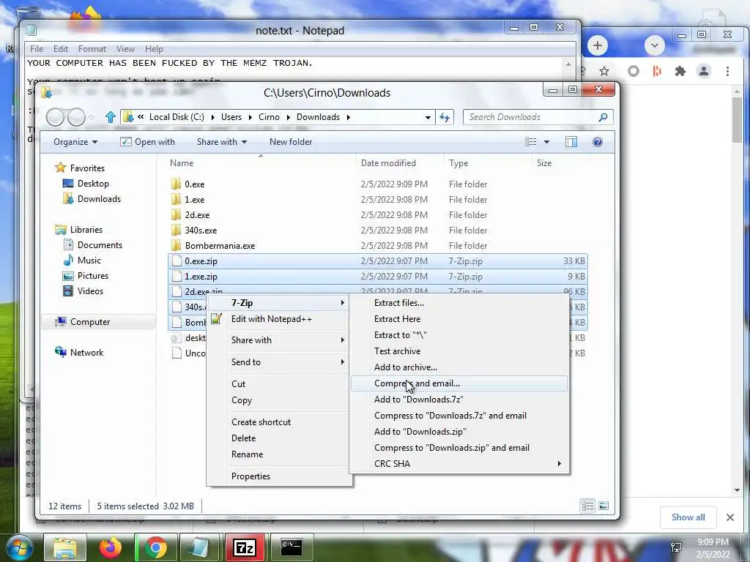Choose Add to archive... option
This screenshot has height=562, width=750.
coord(459,367)
